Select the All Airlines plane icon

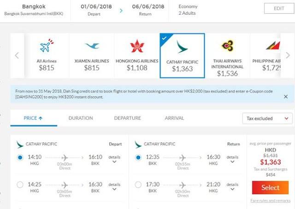pyautogui.click(x=47, y=46)
